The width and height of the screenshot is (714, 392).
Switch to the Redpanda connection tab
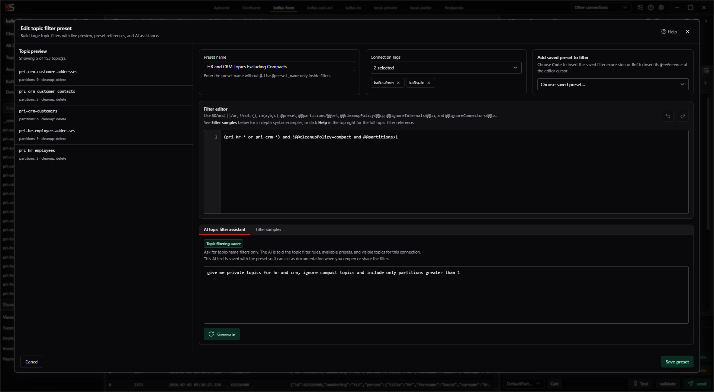point(454,8)
